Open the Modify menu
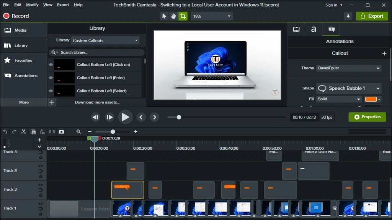Screen dimensions: 392x220 pyautogui.click(x=32, y=5)
